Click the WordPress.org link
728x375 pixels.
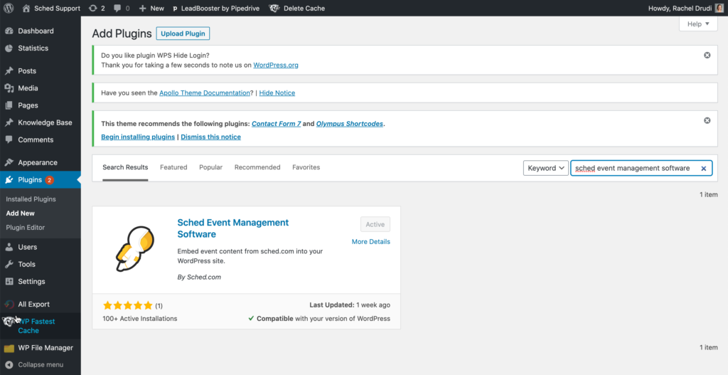[276, 65]
